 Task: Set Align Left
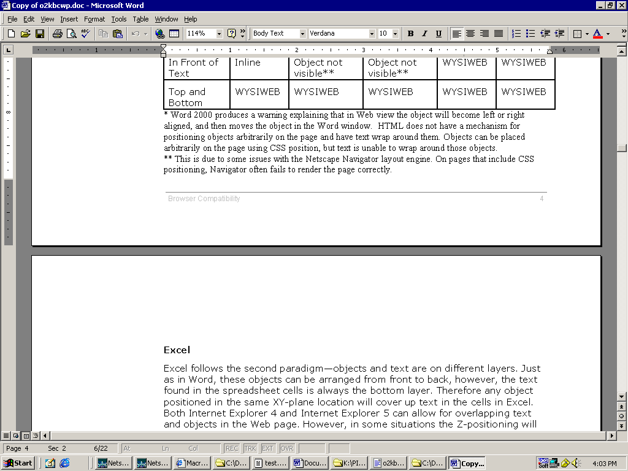point(456,34)
